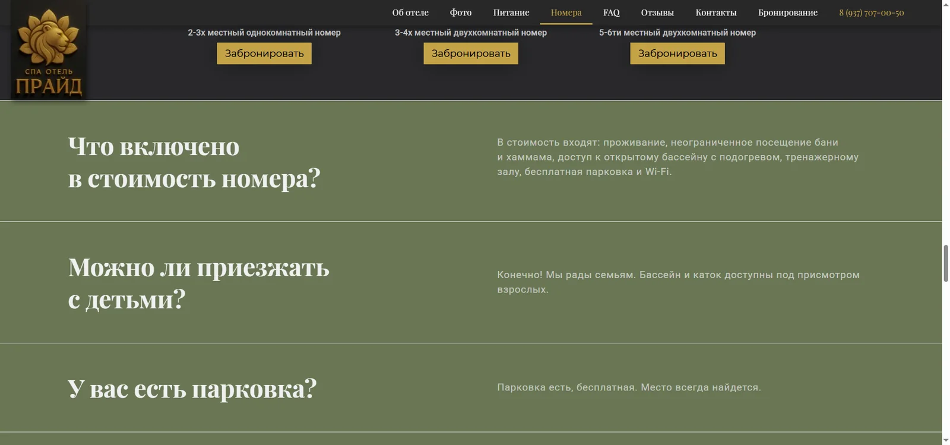Screen dimensions: 950x445
Task: Call the phone number 8 (937) 707-00-50
Action: 872,12
